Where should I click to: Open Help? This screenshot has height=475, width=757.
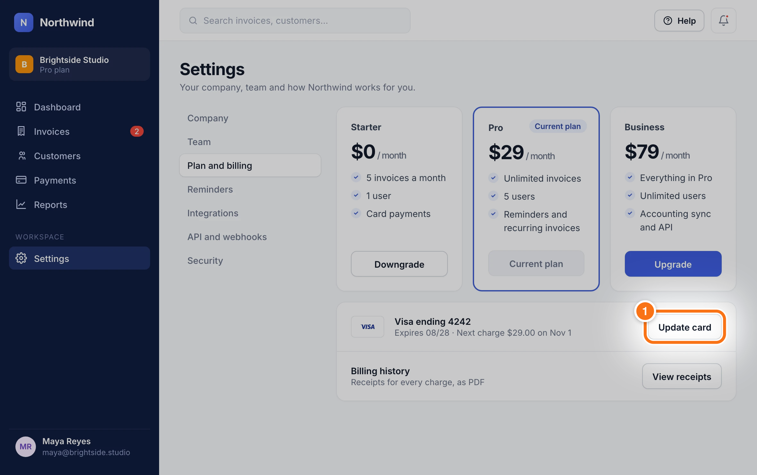click(679, 21)
